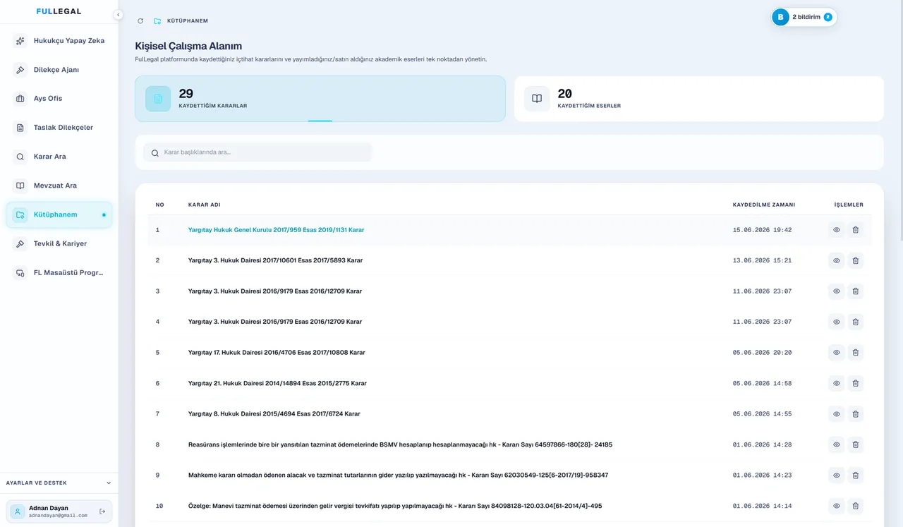Delete Özelge Manevi tazminat decision
903x527 pixels.
[856, 506]
